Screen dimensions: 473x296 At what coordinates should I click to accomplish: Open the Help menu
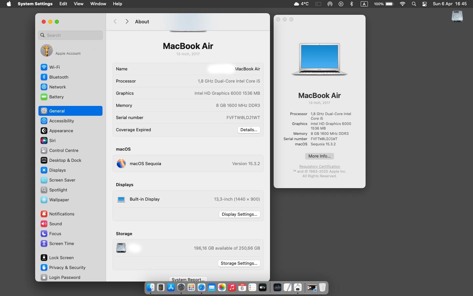point(117,4)
